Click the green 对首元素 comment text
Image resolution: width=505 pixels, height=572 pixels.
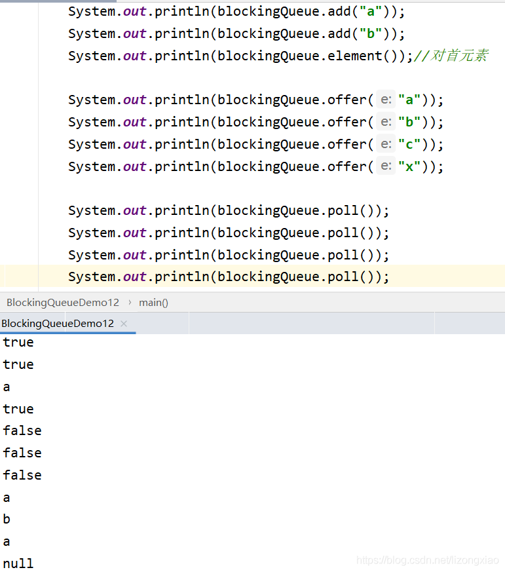(458, 56)
